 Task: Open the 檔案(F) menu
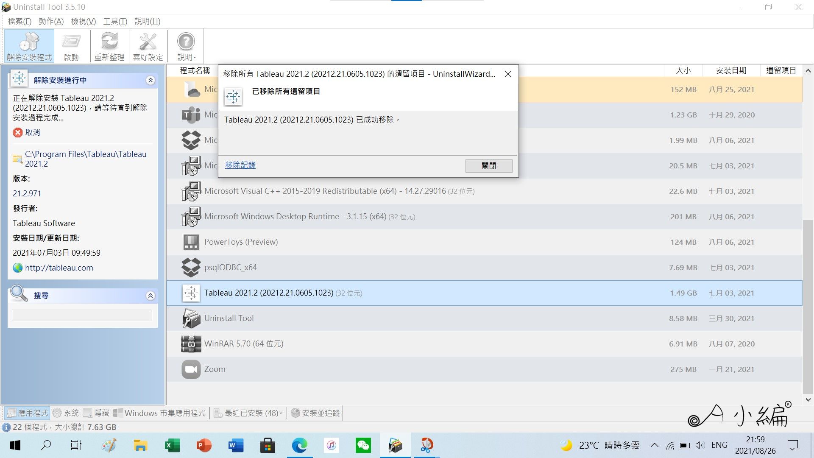point(20,21)
